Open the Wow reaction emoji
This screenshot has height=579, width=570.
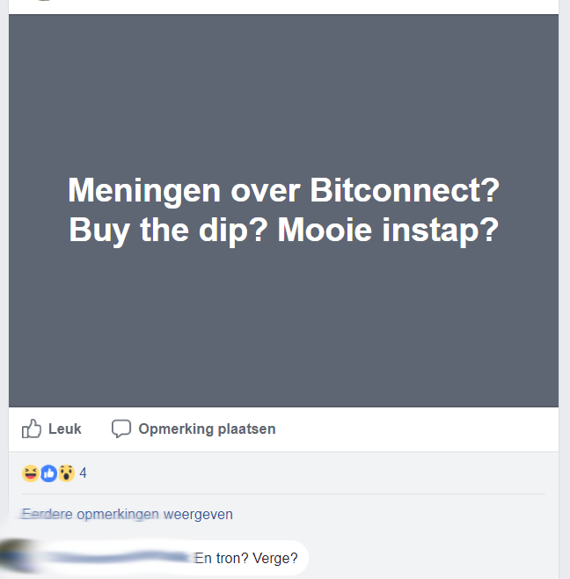(x=67, y=473)
